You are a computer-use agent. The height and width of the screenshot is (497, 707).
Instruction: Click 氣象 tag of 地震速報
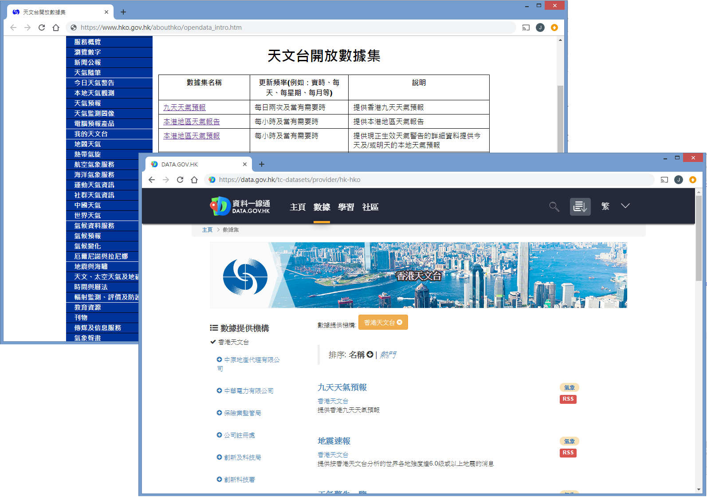pos(570,441)
